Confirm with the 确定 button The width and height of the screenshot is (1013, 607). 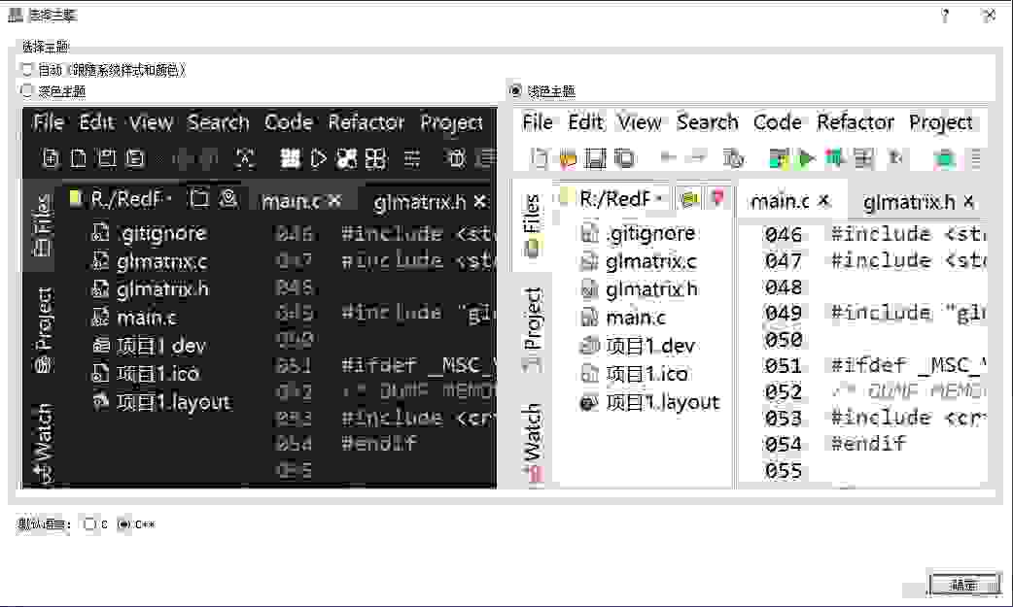click(x=964, y=585)
